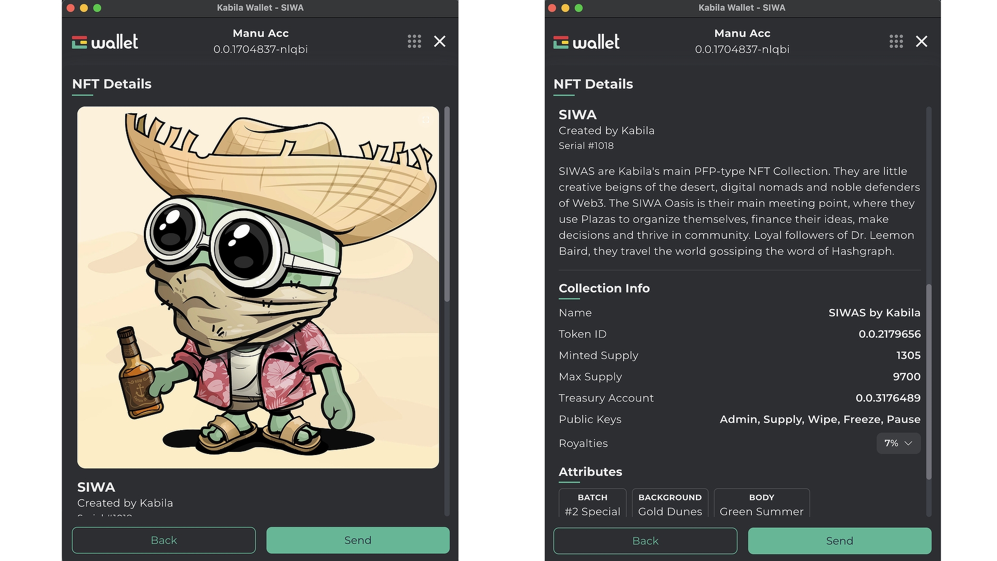Click the Kabila wallet logo above the SIWA artwork

[x=105, y=42]
